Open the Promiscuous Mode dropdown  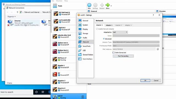click(136, 46)
